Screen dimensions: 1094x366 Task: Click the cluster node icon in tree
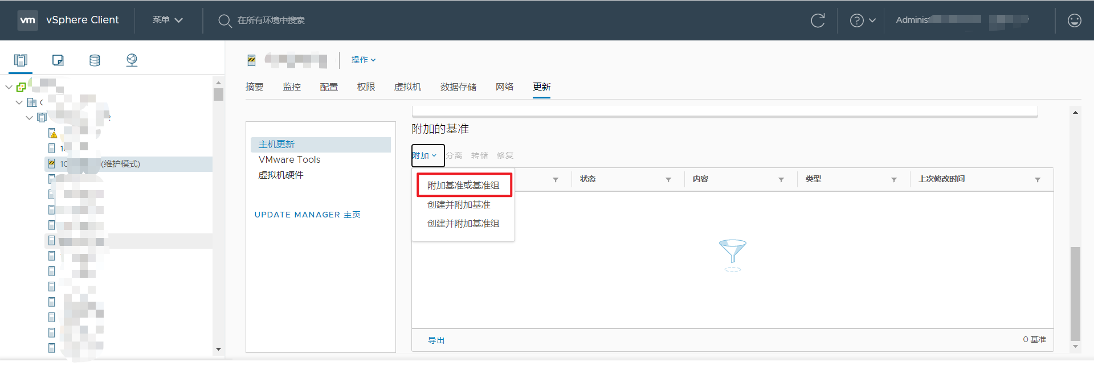tap(42, 118)
